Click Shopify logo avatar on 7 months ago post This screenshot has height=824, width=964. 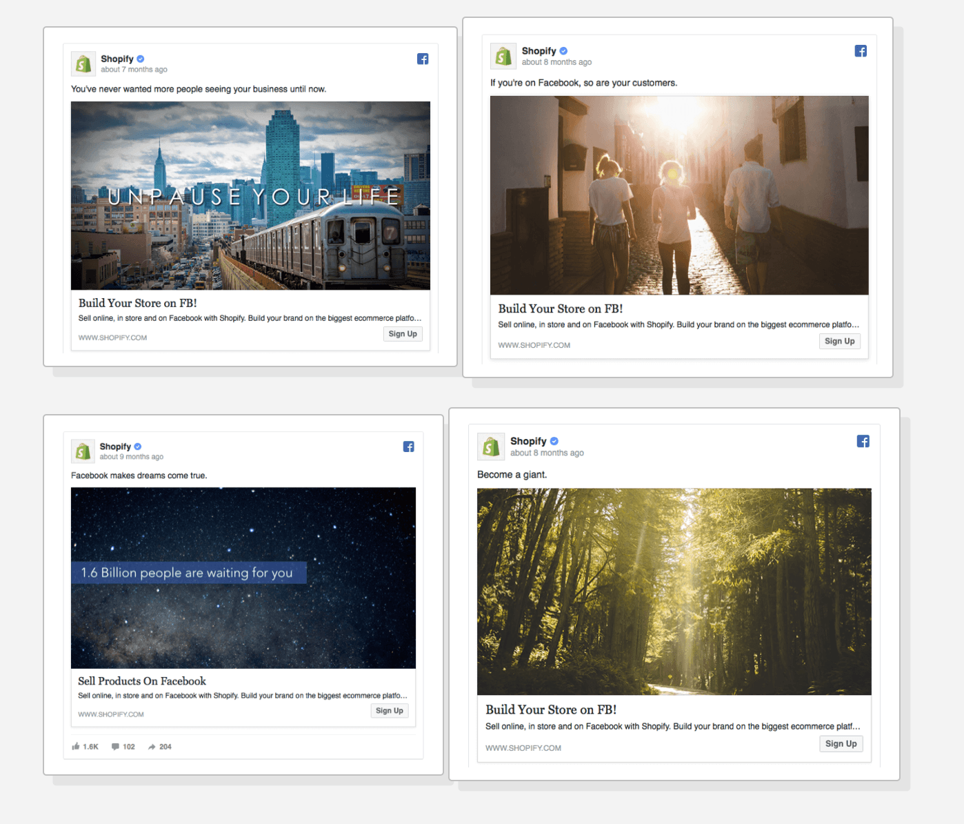point(83,64)
